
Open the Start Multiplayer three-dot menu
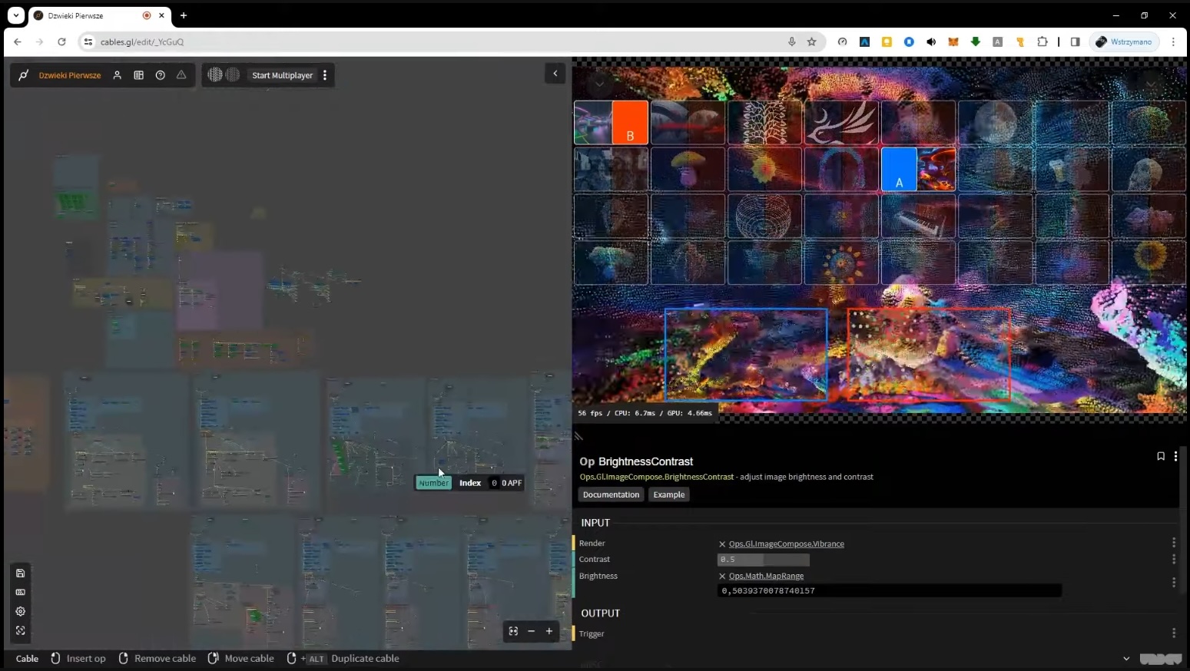click(x=325, y=75)
